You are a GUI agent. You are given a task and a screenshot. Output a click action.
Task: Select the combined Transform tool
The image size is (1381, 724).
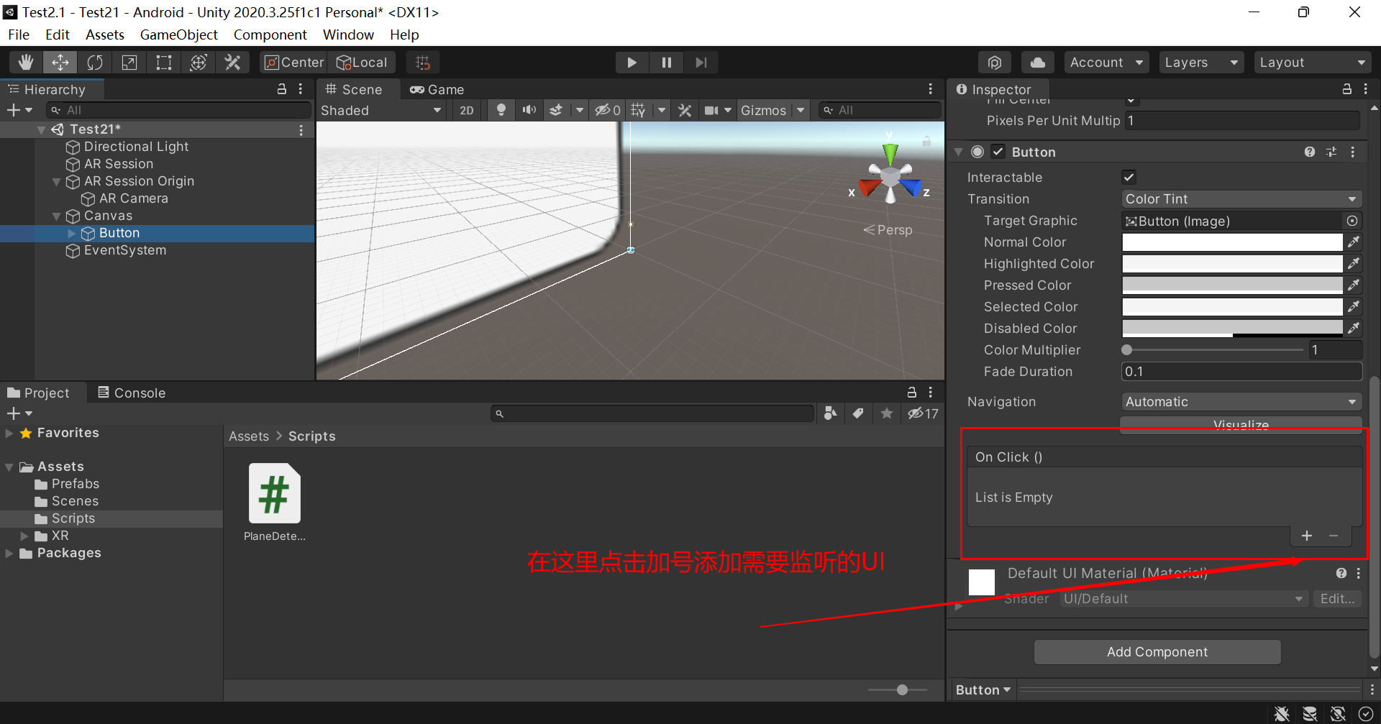click(x=199, y=63)
